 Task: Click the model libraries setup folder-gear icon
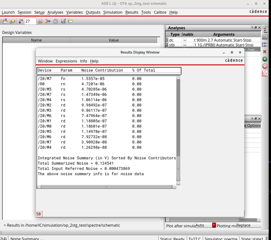tap(12, 21)
